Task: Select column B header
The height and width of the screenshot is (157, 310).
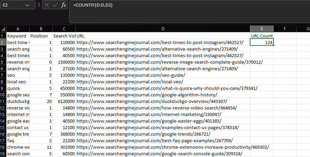Action: click(x=41, y=29)
